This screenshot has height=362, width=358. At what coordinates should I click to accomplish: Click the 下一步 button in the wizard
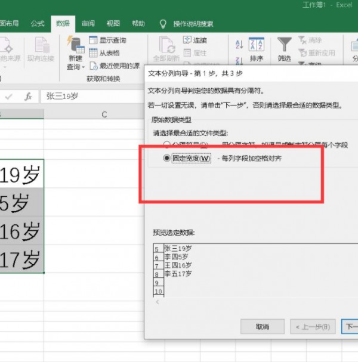[x=350, y=326]
